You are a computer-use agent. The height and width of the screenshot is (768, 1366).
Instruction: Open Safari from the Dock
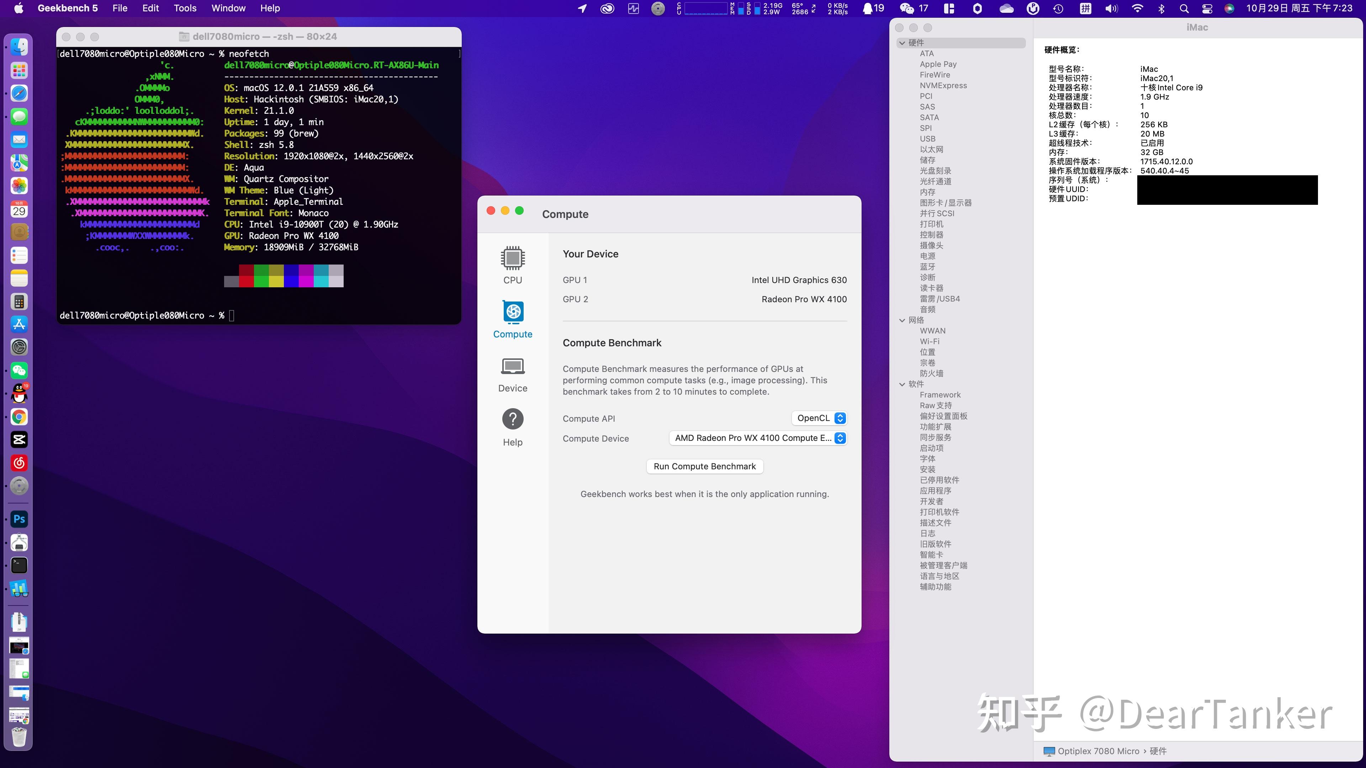coord(19,93)
